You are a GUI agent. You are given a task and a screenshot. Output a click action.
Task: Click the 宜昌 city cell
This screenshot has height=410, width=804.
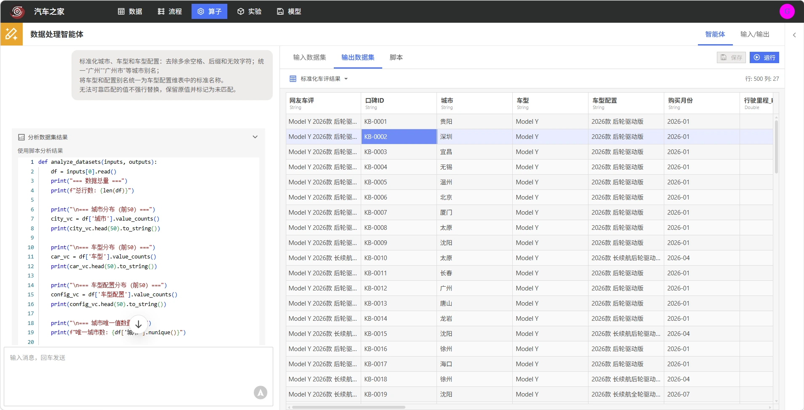click(x=475, y=152)
